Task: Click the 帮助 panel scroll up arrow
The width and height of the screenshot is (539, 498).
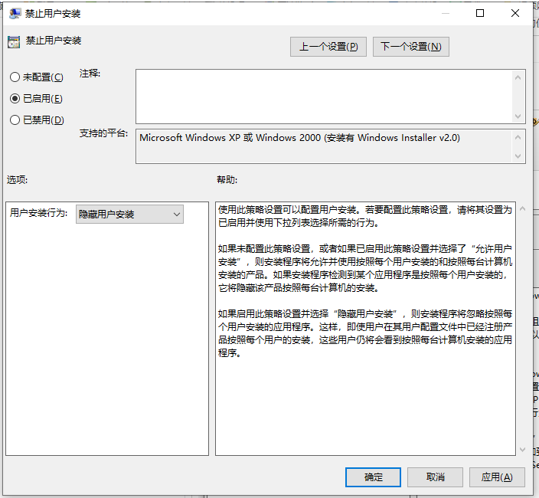Action: coord(522,208)
